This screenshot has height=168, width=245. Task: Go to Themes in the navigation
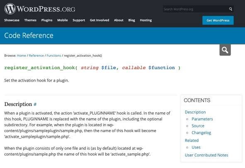[x=30, y=20]
